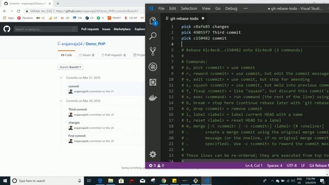The width and height of the screenshot is (329, 185).
Task: Open the Manage gear icon in VS Code
Action: pyautogui.click(x=153, y=154)
